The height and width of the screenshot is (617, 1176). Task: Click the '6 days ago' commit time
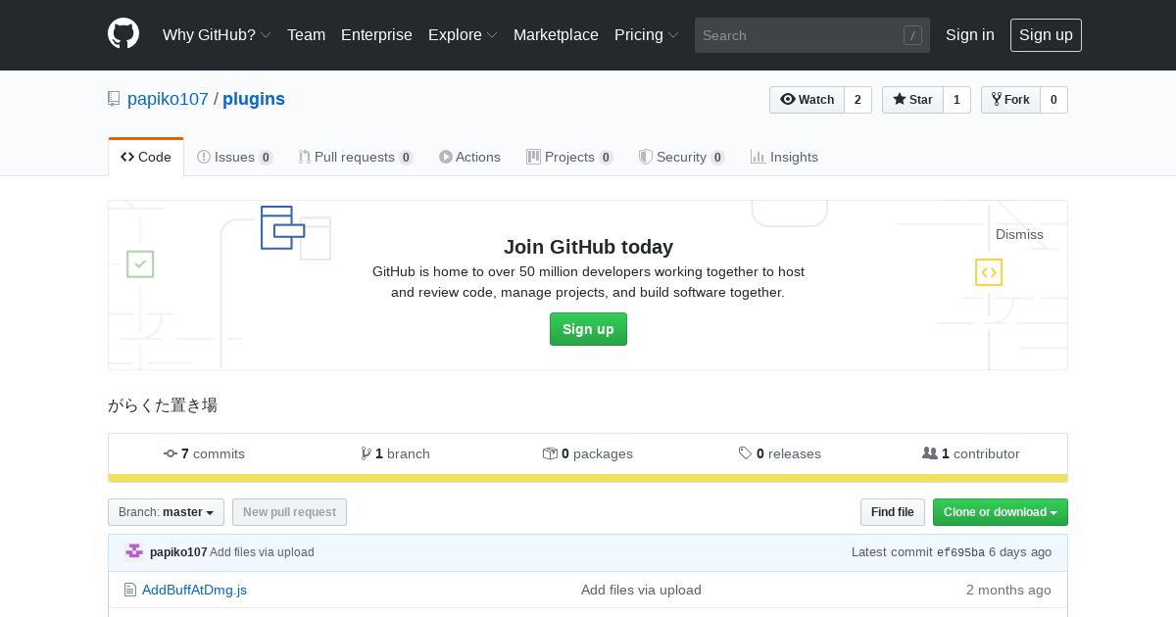(x=1020, y=552)
